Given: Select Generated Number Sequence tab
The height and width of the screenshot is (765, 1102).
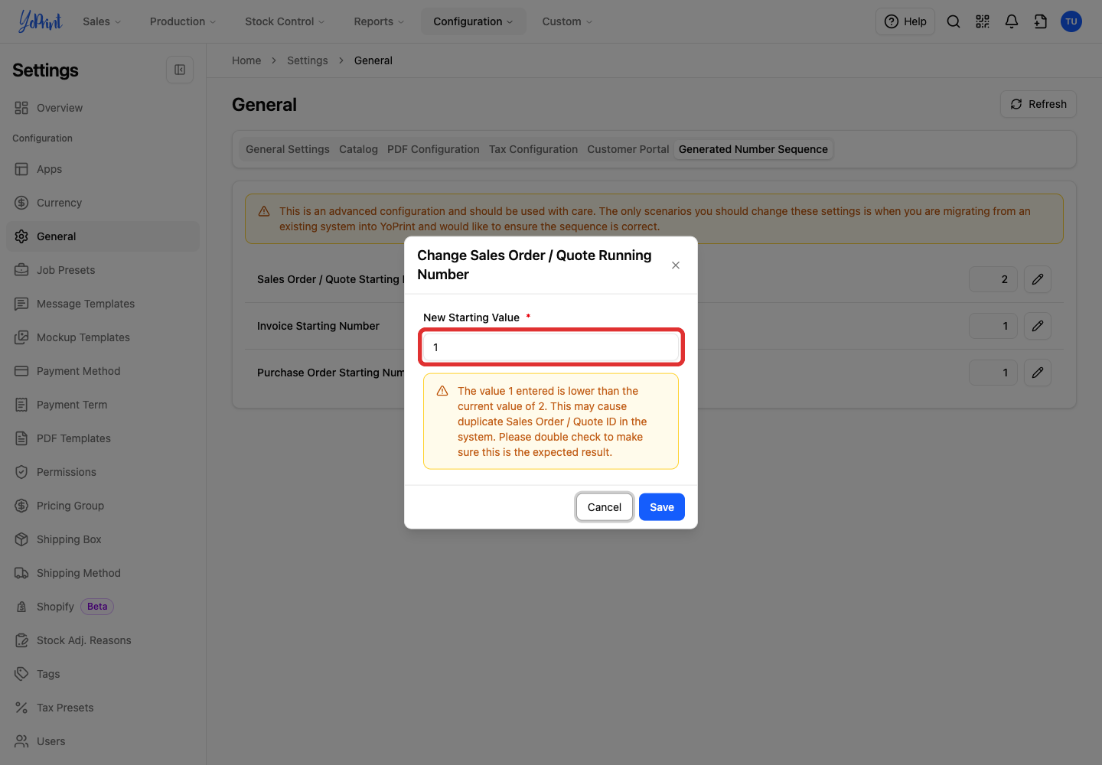Looking at the screenshot, I should tap(753, 149).
